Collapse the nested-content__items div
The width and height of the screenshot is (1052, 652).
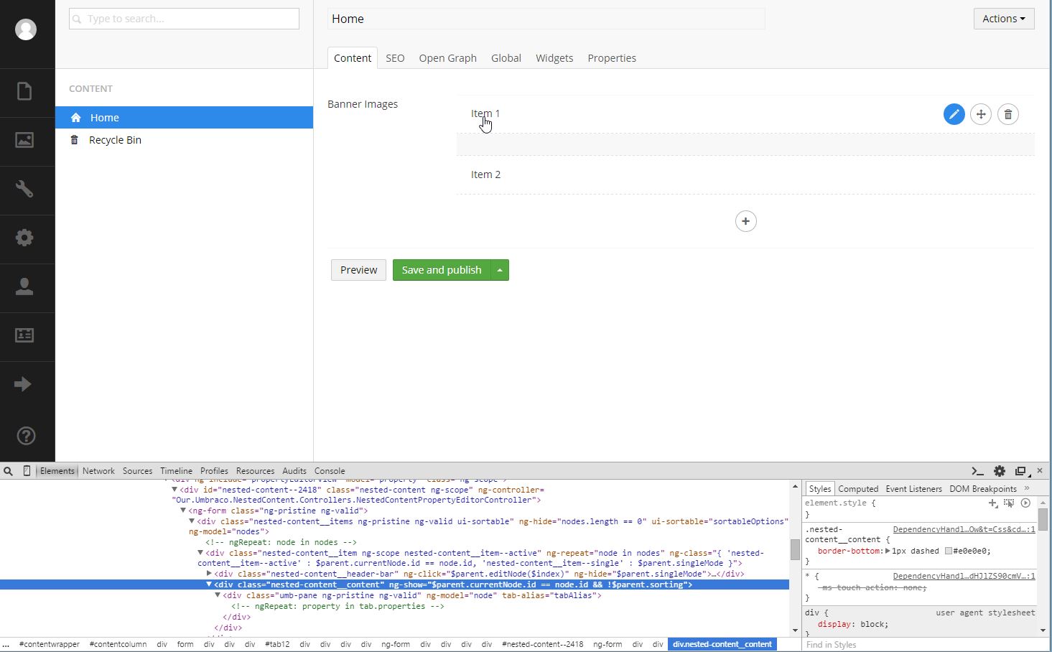pyautogui.click(x=192, y=521)
